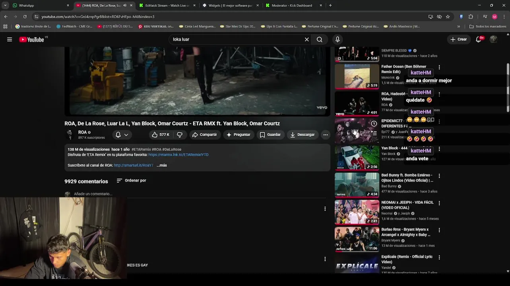Open options menu for Explícale Remix video
510x286 pixels.
click(x=439, y=257)
